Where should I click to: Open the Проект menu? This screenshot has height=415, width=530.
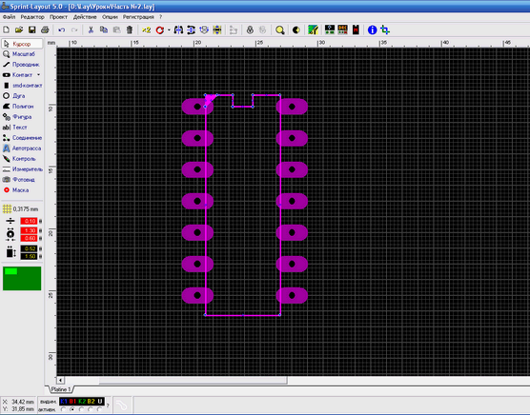click(58, 17)
